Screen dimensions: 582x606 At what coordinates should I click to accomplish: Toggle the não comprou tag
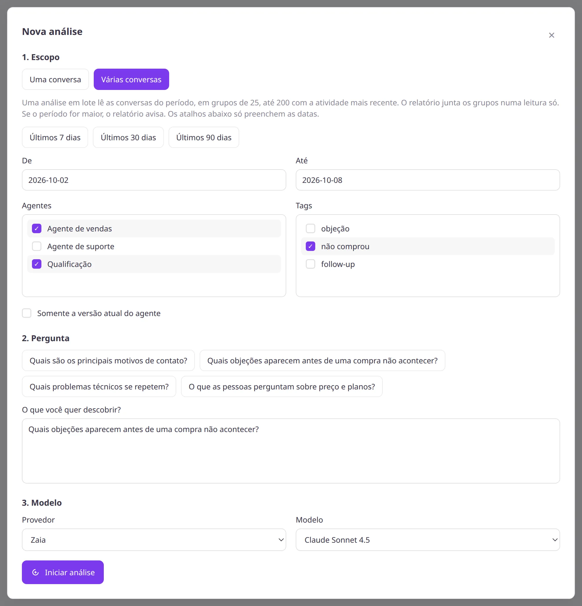click(310, 246)
